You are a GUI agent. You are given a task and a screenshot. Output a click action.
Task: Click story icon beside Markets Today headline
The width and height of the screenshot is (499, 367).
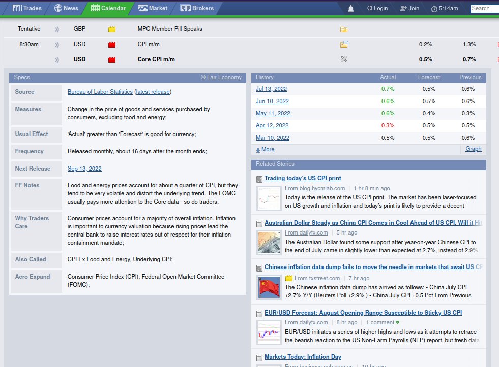click(x=259, y=358)
